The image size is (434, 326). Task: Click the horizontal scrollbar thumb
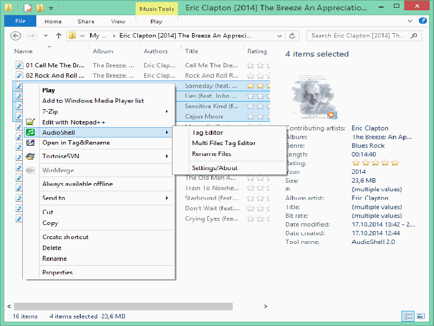click(124, 306)
